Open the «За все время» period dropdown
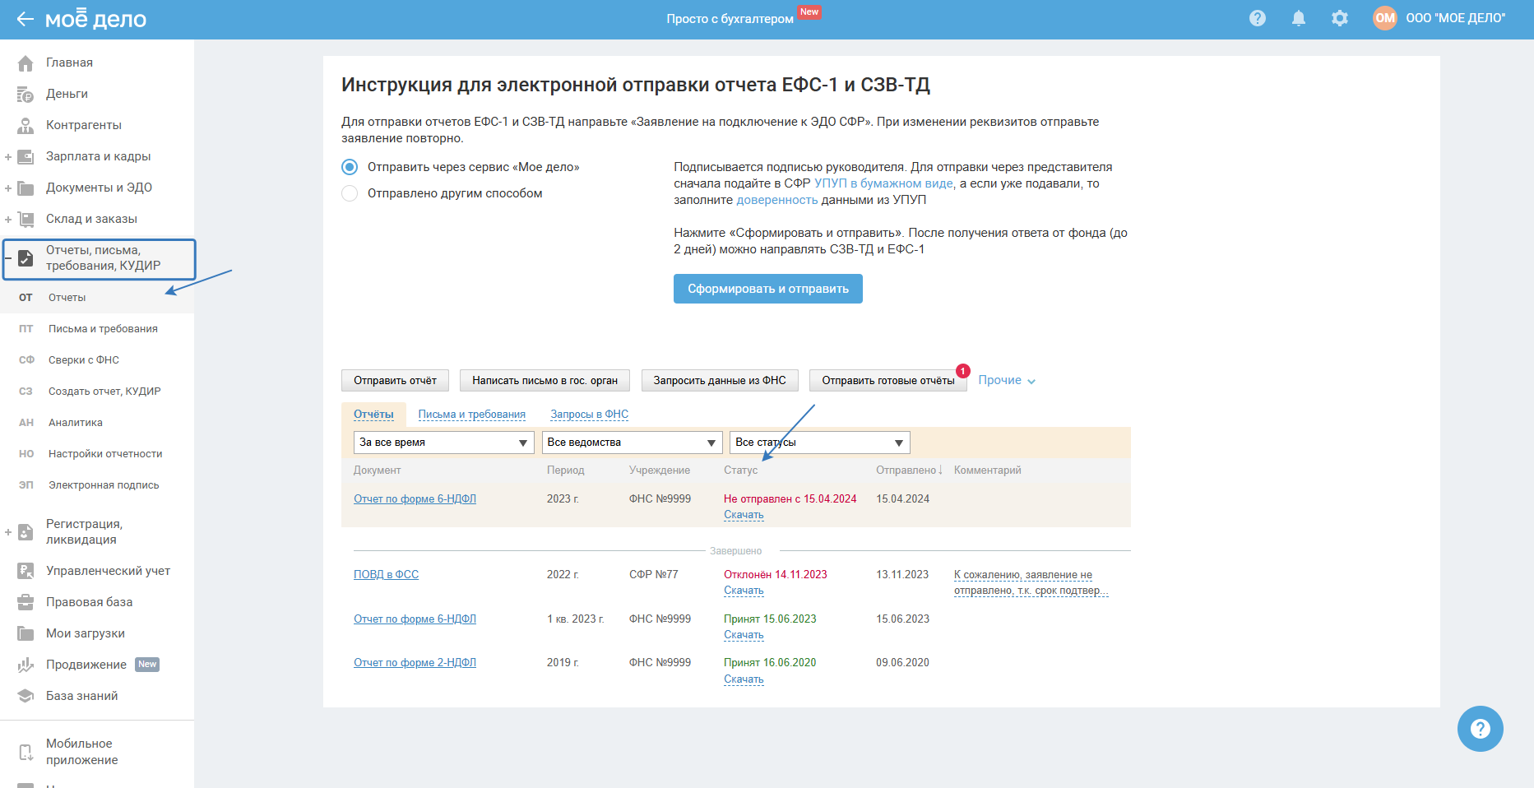Viewport: 1534px width, 788px height. 443,443
